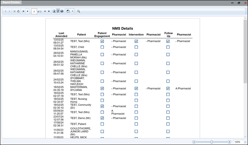
Task: Untick Follow Up for MASTERMAN, SYLVANA
Action: (168, 88)
